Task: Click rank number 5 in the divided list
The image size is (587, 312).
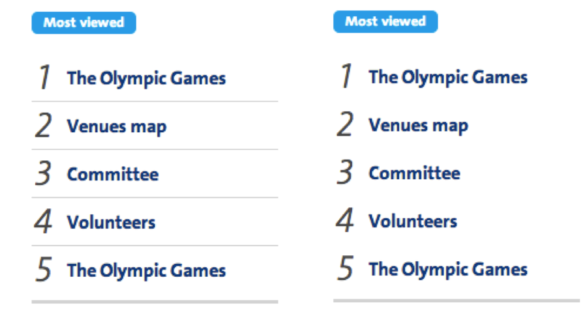Action: 44,270
